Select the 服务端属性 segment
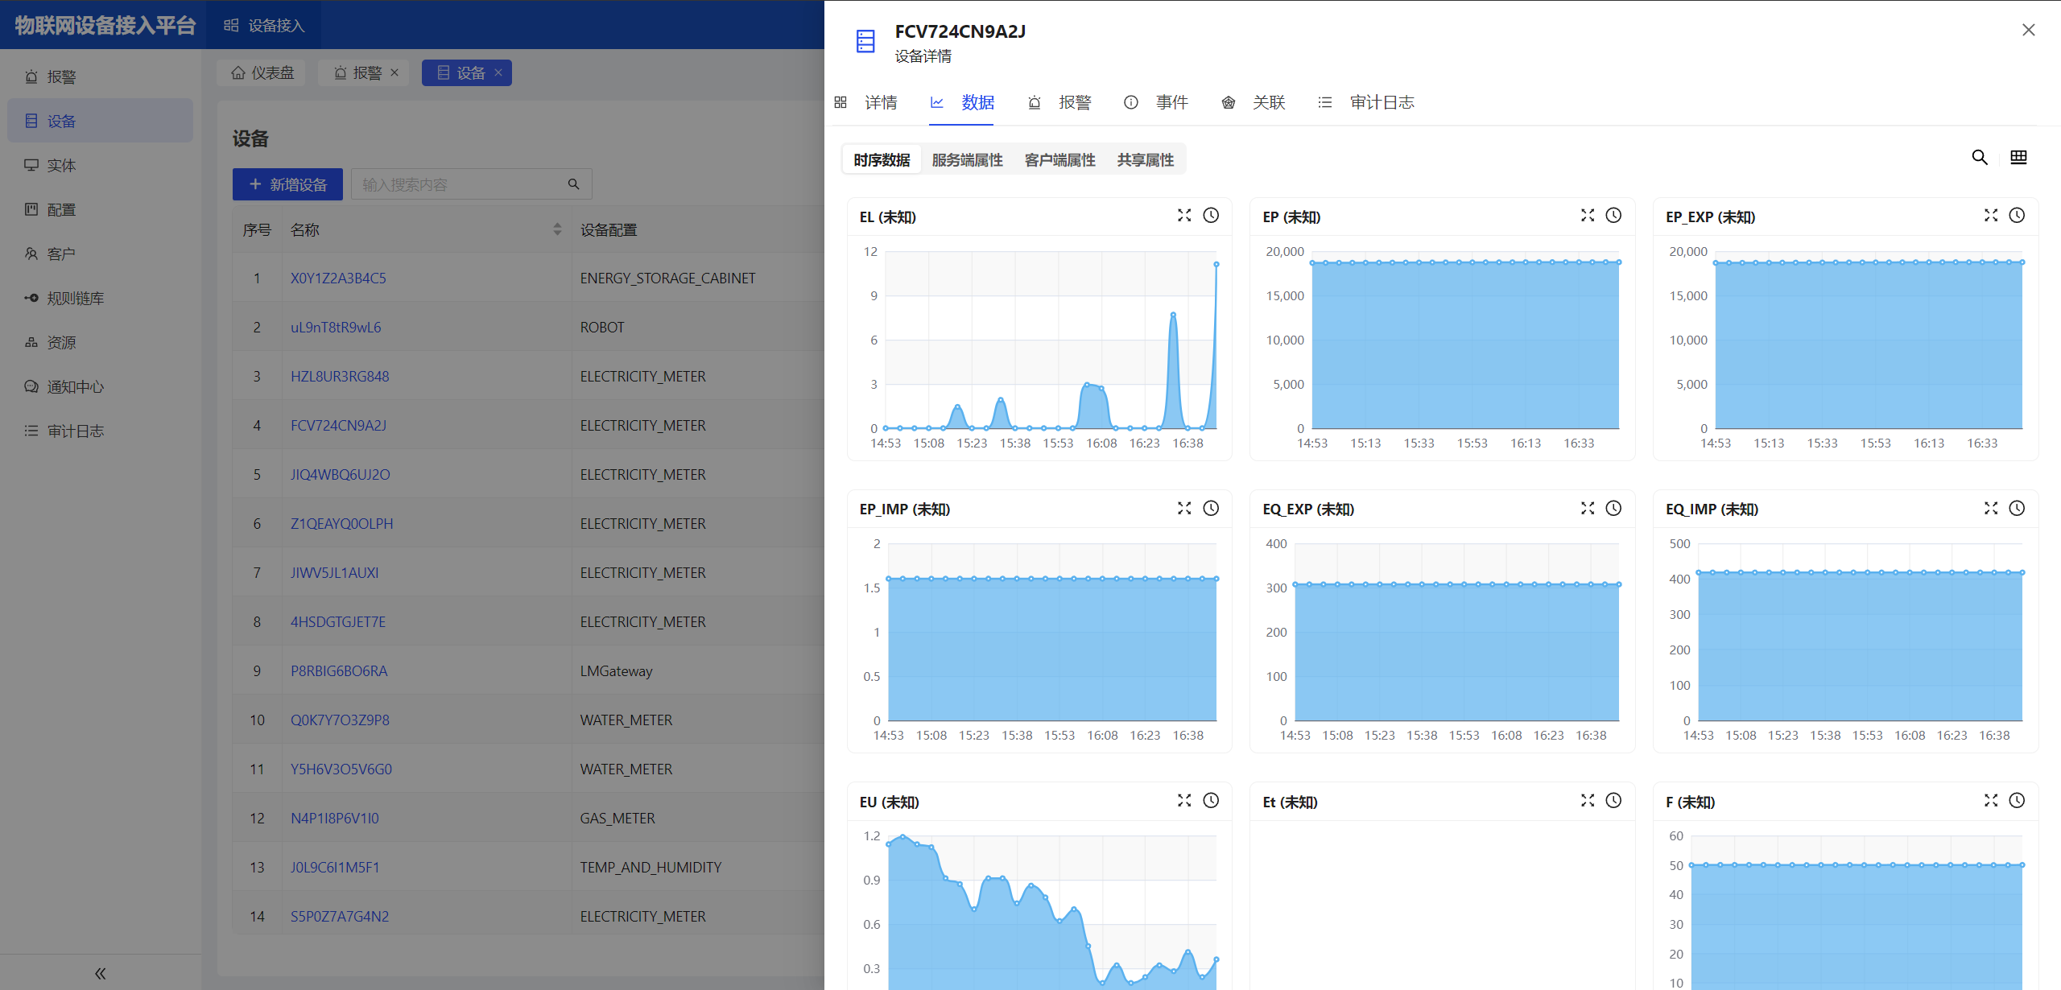Image resolution: width=2061 pixels, height=990 pixels. pyautogui.click(x=967, y=160)
